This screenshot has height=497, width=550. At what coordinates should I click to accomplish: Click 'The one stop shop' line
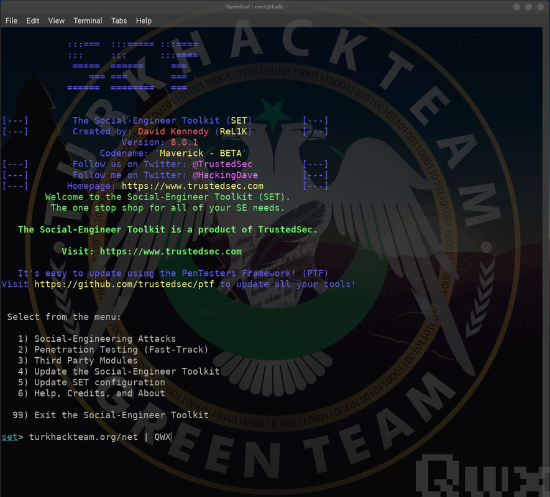168,207
